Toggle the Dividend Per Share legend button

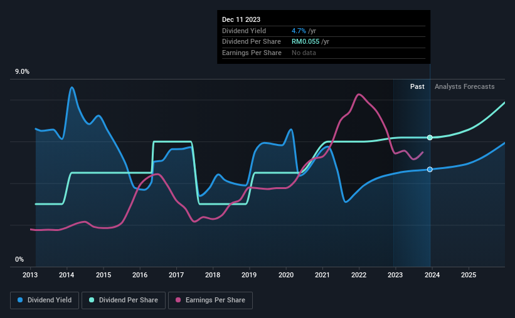[x=124, y=300]
